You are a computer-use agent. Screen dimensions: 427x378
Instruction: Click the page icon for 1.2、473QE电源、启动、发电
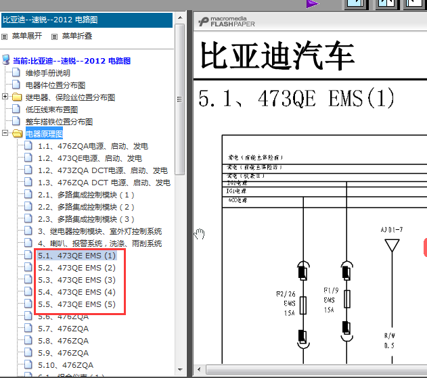click(x=28, y=158)
